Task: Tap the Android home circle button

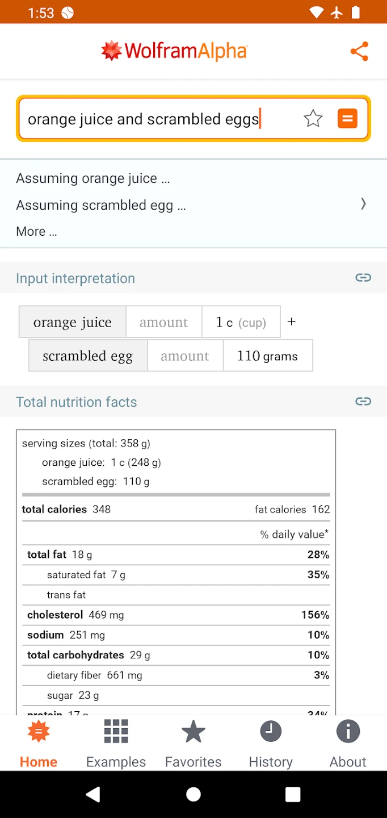Action: tap(194, 794)
